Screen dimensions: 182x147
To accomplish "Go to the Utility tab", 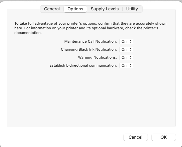I will pos(132,9).
